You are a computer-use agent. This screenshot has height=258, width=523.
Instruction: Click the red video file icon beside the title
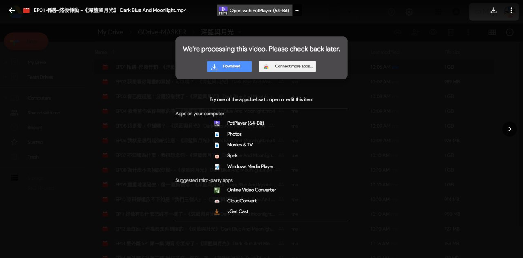[x=27, y=11]
